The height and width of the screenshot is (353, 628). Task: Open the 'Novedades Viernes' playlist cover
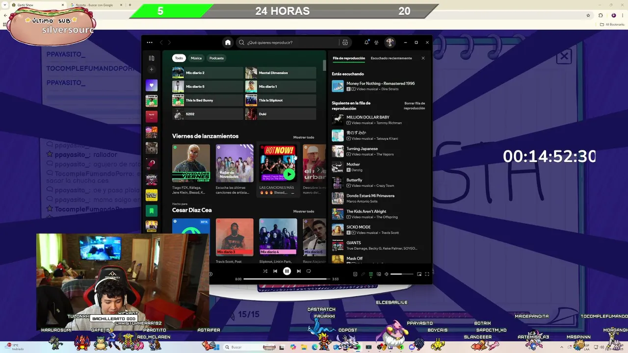coord(191,163)
